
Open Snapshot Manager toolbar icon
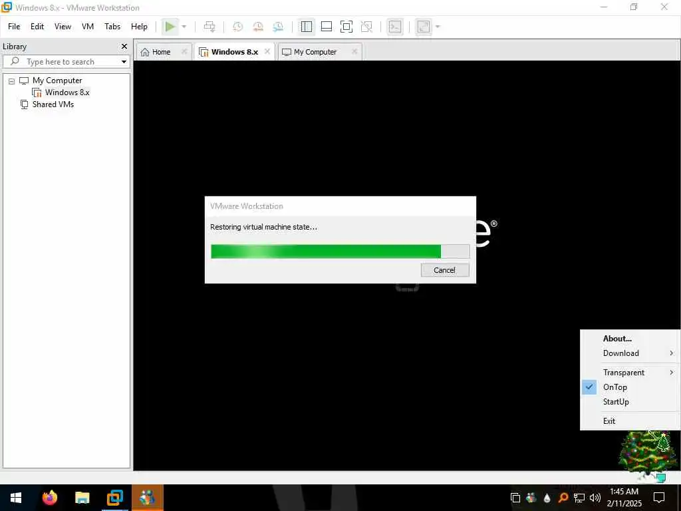pyautogui.click(x=278, y=27)
